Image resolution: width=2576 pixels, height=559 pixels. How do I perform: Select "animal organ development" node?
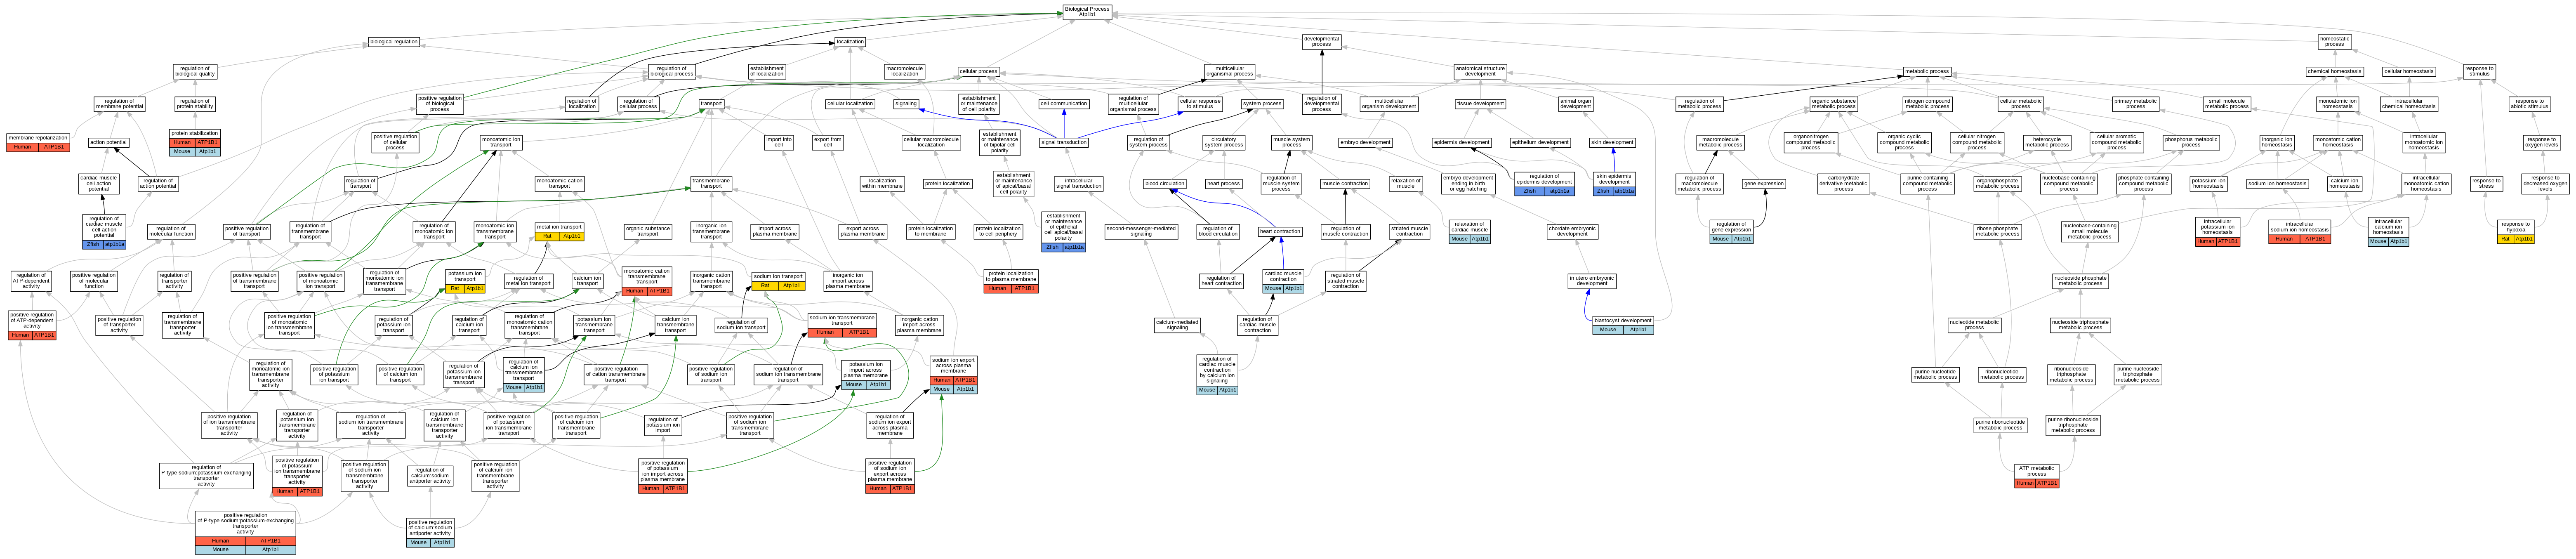point(1575,104)
